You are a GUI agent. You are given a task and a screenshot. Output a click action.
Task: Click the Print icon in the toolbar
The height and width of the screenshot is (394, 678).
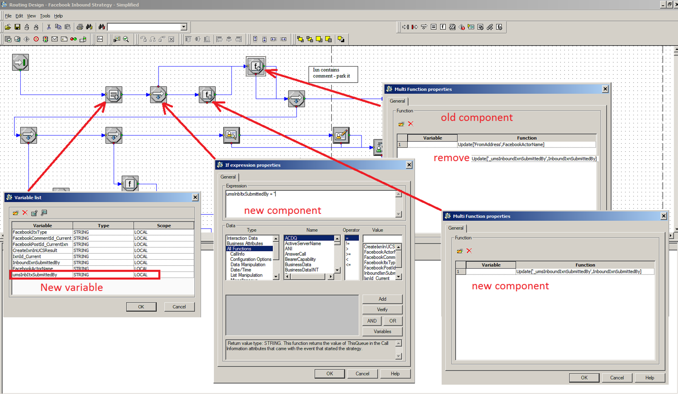point(80,27)
